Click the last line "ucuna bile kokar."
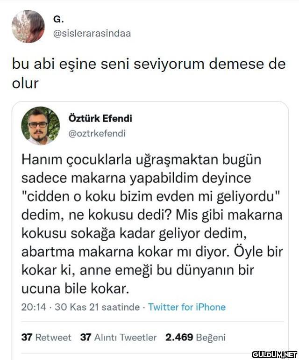299x360 pixels. point(75,288)
